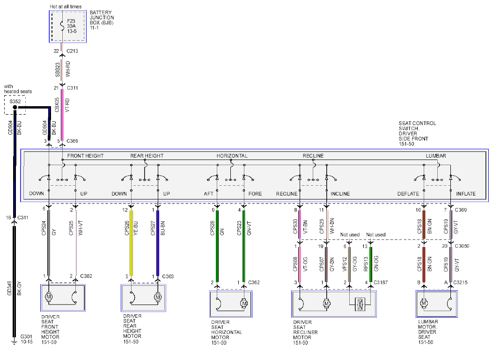
Task: Click the AFT switch position label
Action: pyautogui.click(x=208, y=194)
